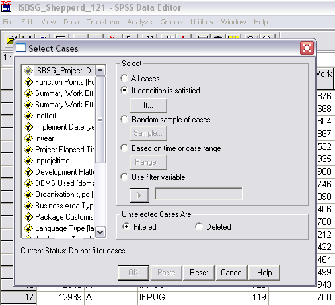Open the Help menu in menu bar
This screenshot has height=305, width=335.
261,22
